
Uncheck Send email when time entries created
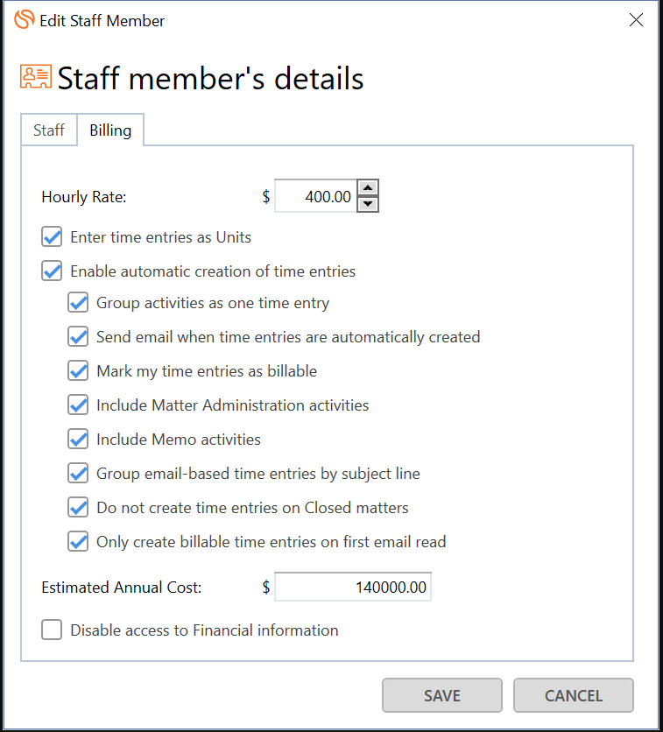pos(78,336)
